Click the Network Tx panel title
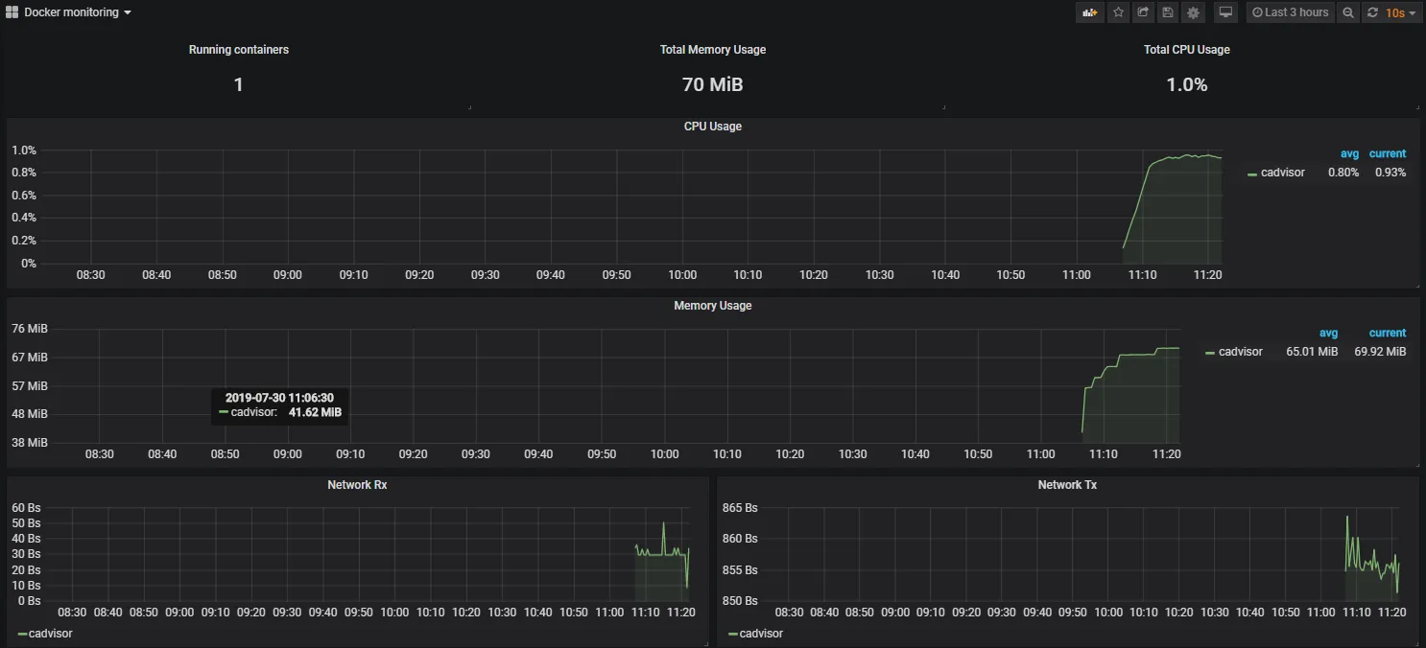Screen dimensions: 1426x648 click(x=1066, y=485)
